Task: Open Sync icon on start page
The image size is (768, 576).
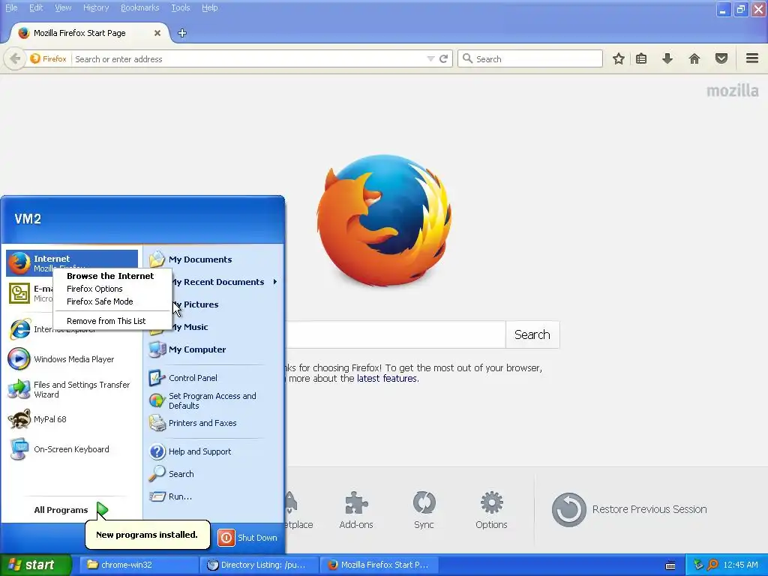Action: (x=424, y=510)
